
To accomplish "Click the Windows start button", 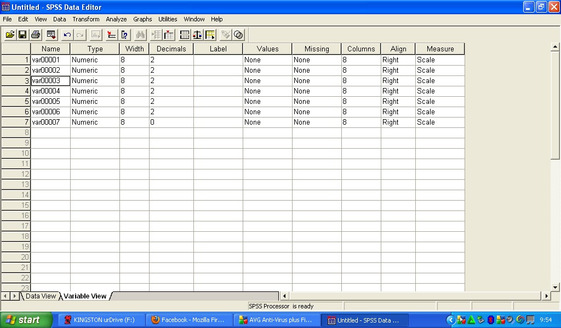I will pos(26,320).
